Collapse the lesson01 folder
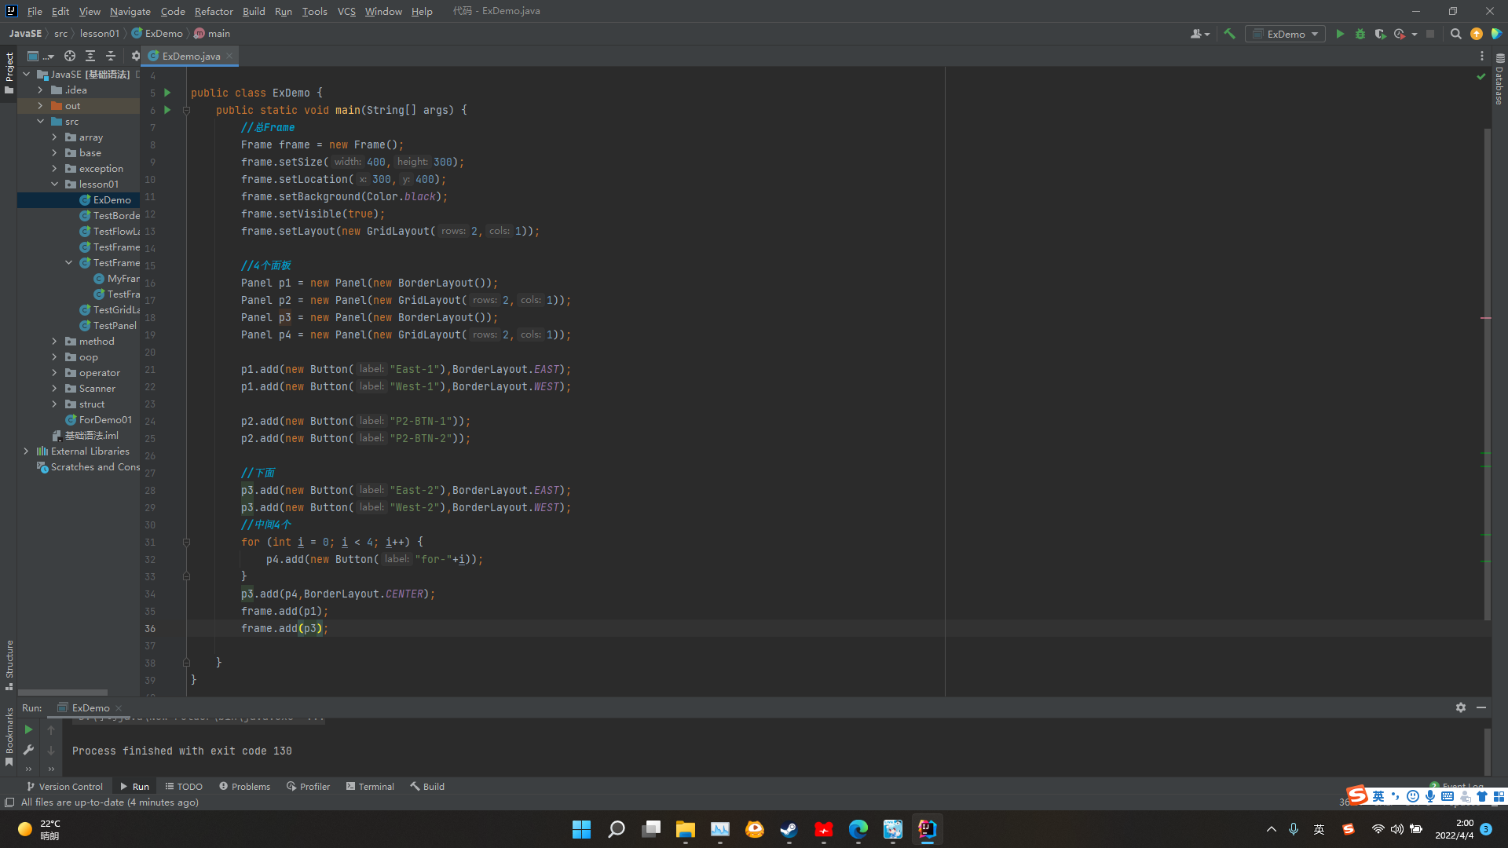This screenshot has width=1508, height=848. [x=54, y=185]
